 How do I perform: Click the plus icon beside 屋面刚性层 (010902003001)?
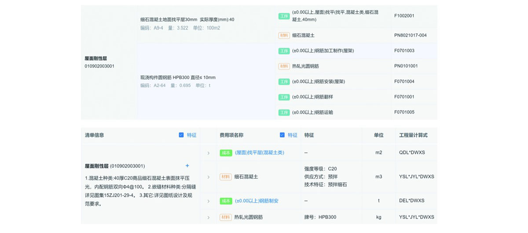tap(187, 166)
